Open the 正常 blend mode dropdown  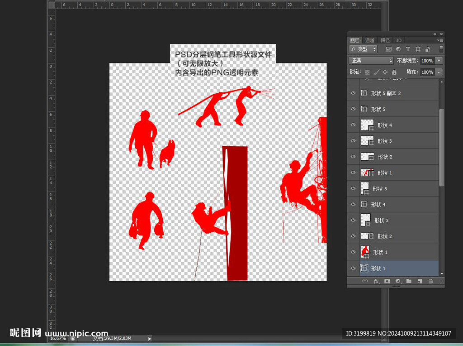pyautogui.click(x=371, y=61)
